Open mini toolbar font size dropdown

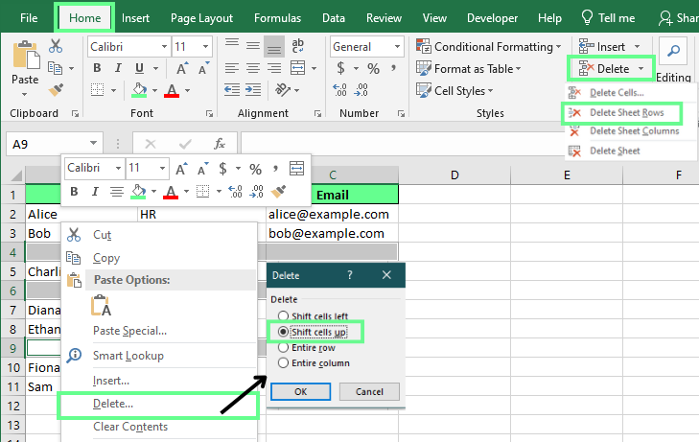pos(162,169)
